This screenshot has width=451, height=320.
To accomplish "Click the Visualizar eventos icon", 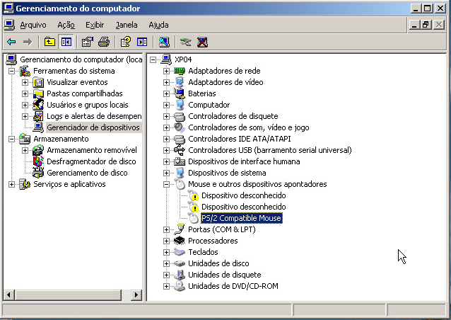I will pos(38,82).
